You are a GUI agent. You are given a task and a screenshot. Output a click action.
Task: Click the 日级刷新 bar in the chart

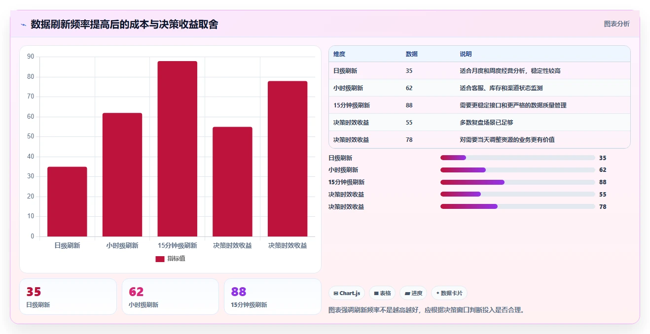point(67,201)
